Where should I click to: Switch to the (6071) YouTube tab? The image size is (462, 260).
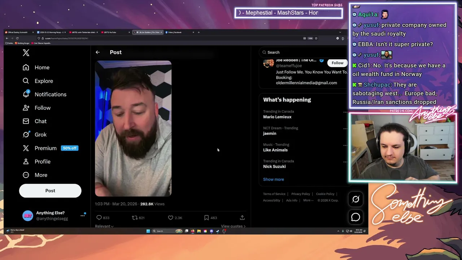click(x=115, y=32)
